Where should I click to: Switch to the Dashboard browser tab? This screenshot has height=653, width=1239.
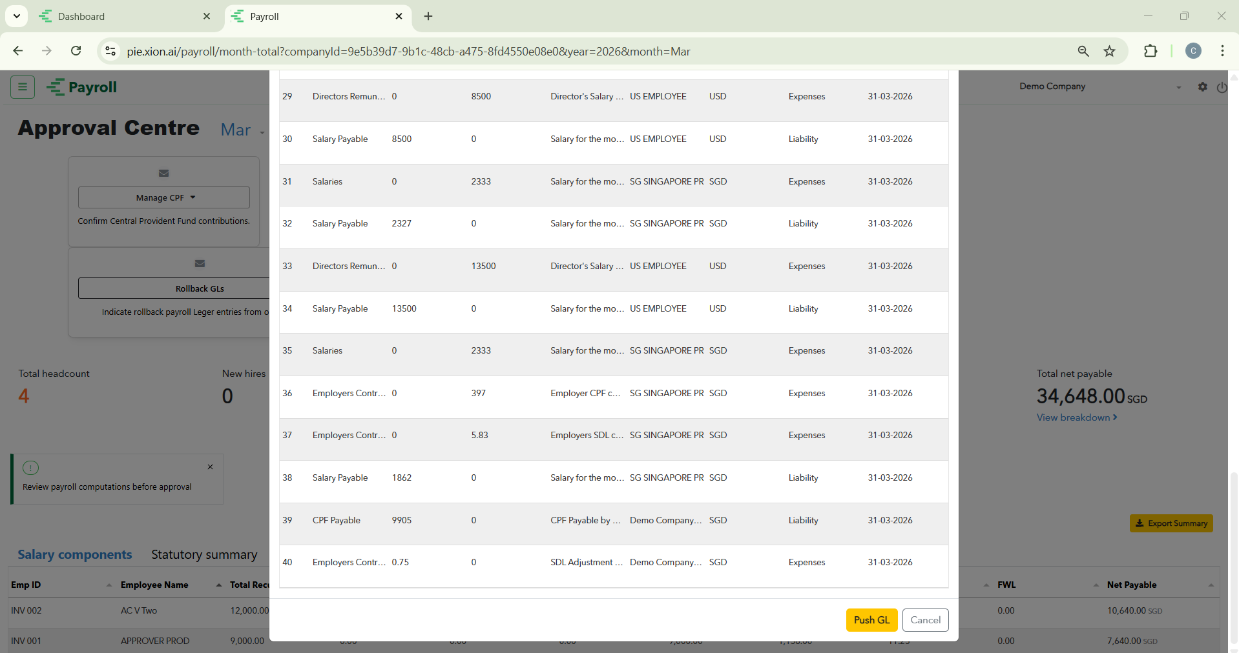click(123, 17)
